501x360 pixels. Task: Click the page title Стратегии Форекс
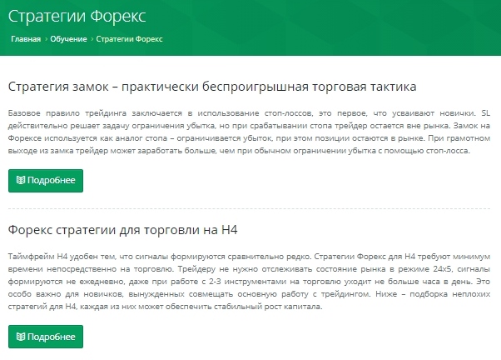(x=77, y=16)
